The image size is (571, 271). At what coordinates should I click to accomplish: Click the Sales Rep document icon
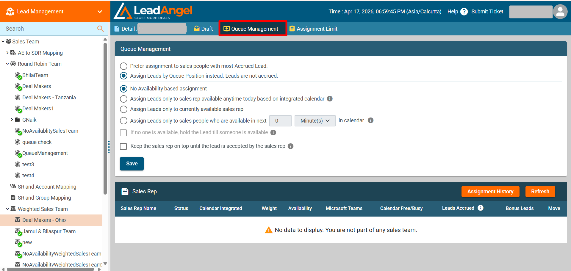(125, 192)
